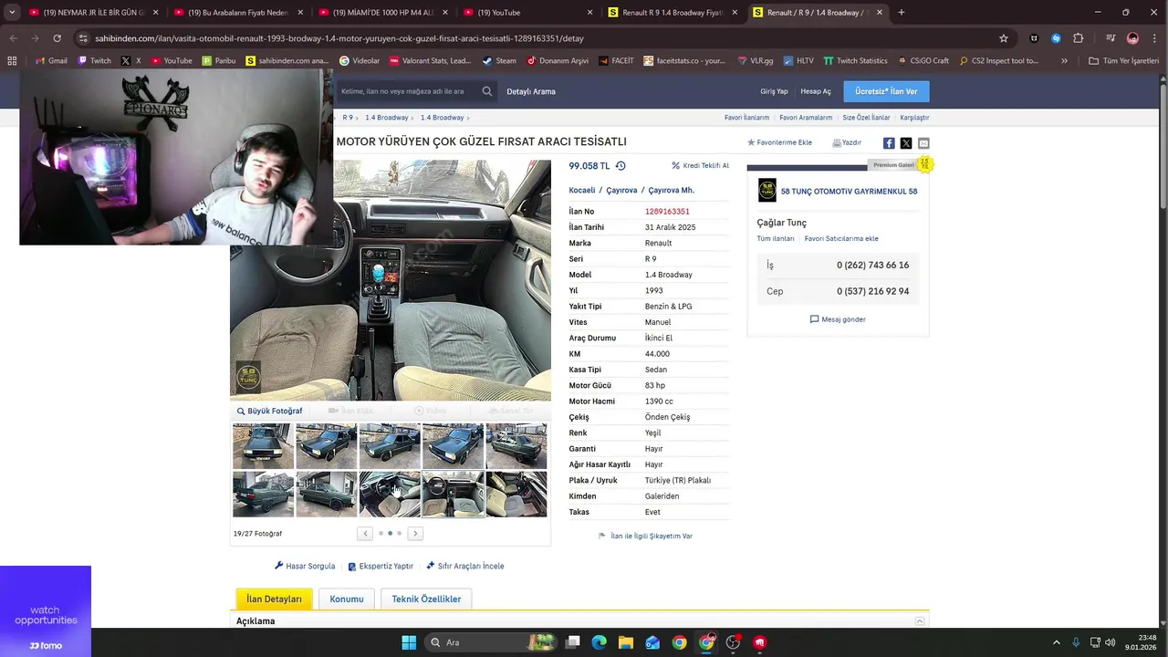Click volume speaker icon in system tray
The image size is (1168, 657).
(1110, 642)
